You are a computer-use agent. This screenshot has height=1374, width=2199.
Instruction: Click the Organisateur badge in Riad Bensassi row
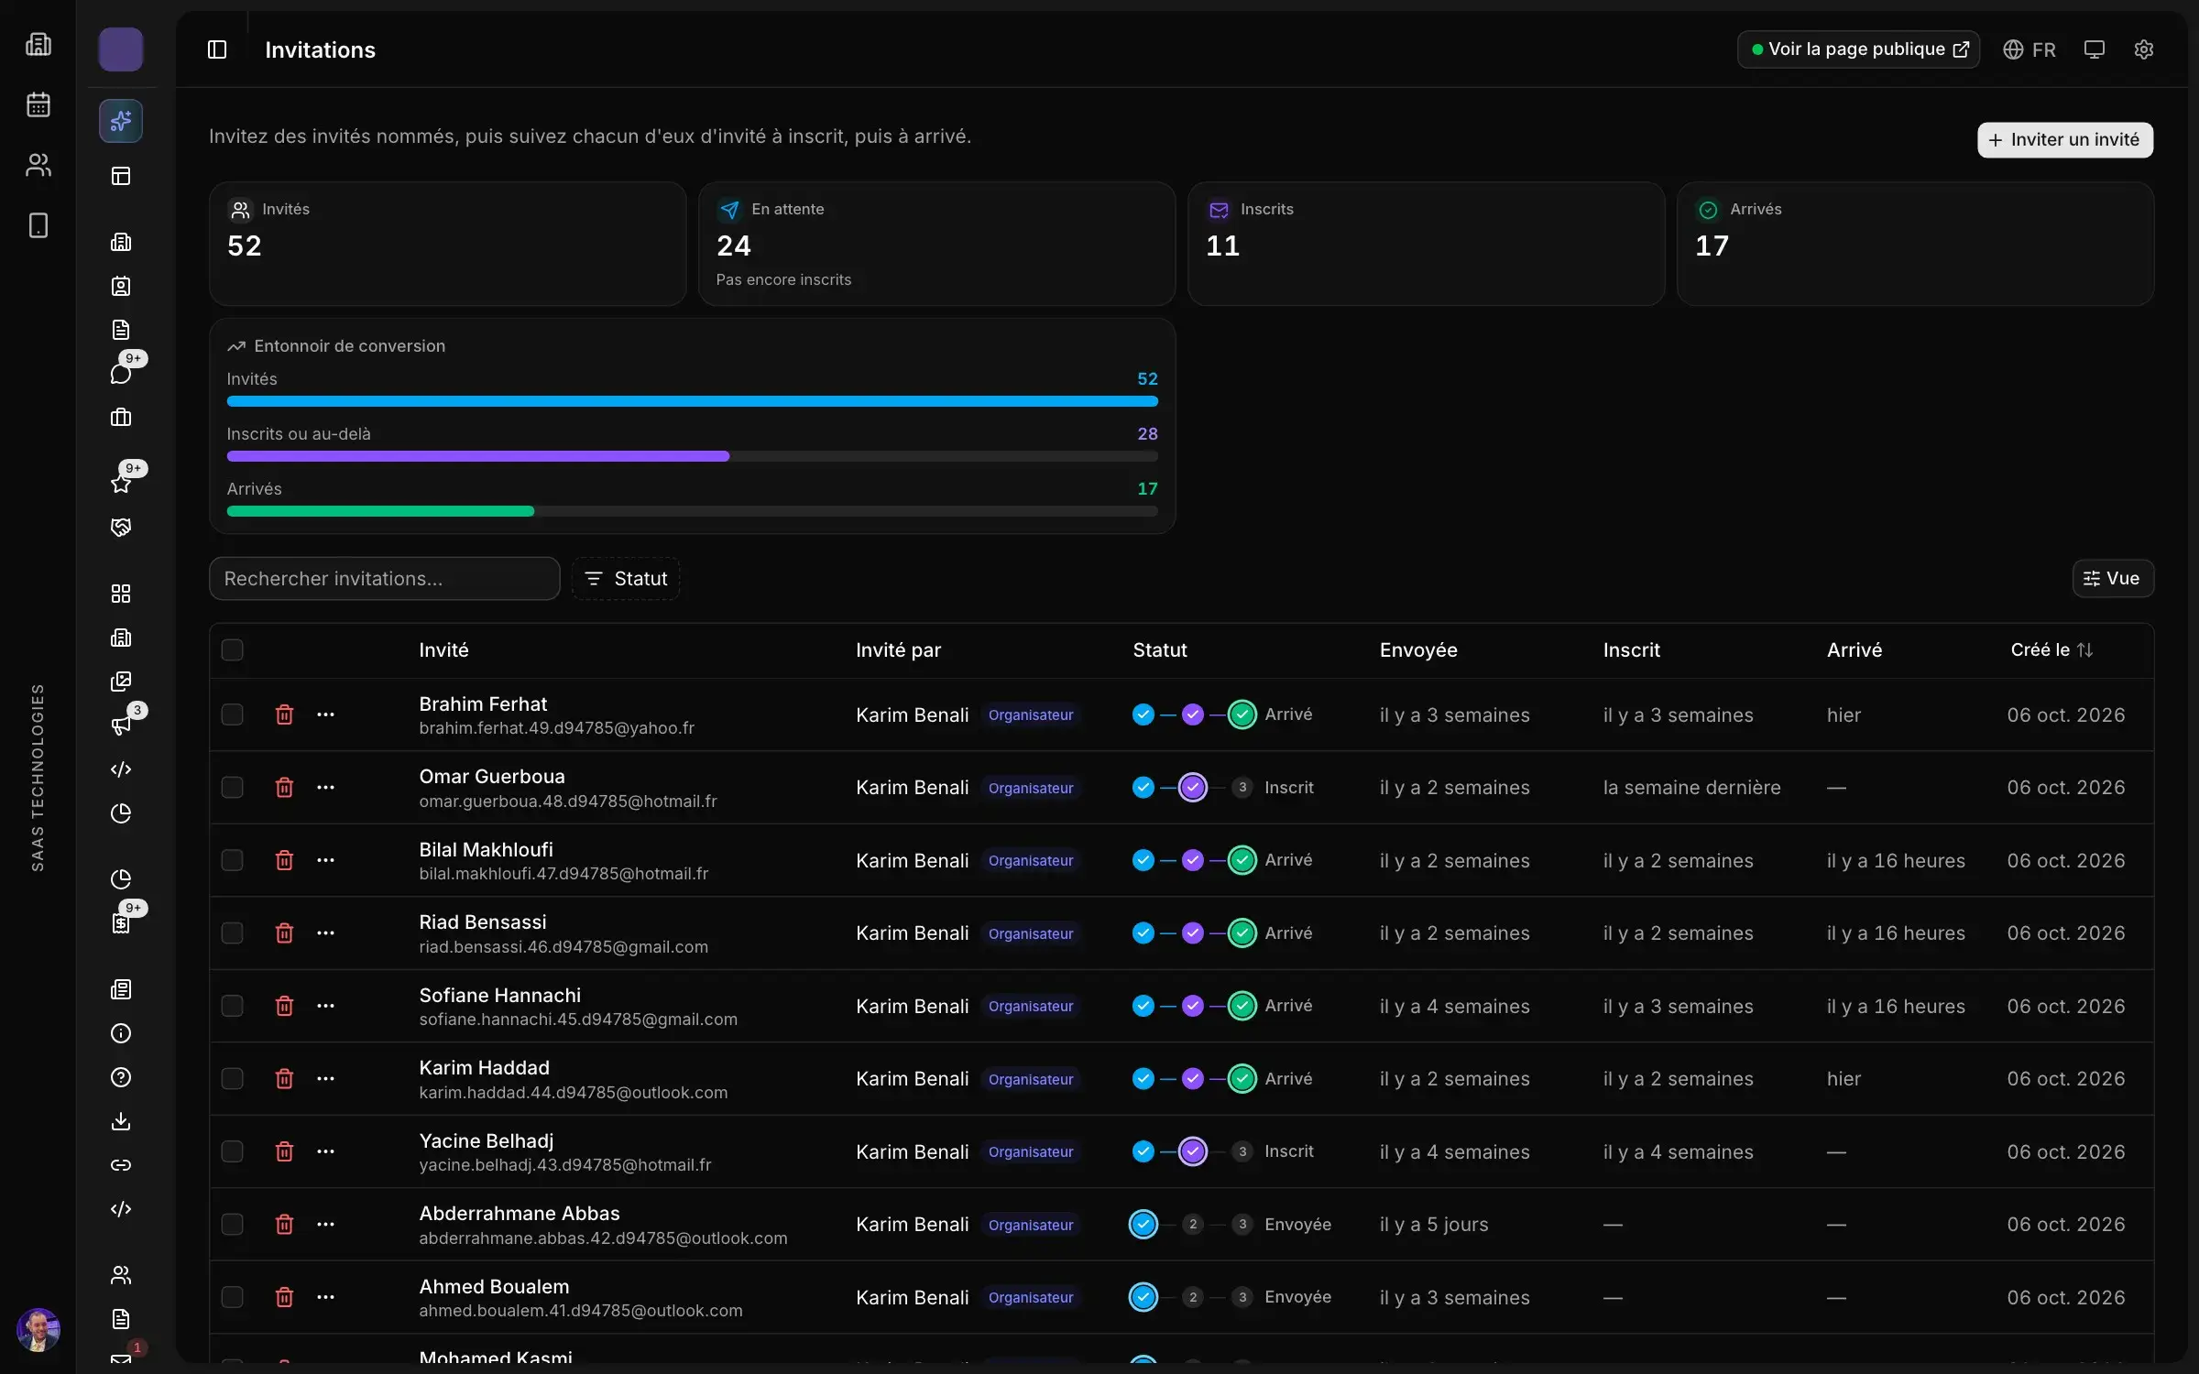pyautogui.click(x=1031, y=933)
